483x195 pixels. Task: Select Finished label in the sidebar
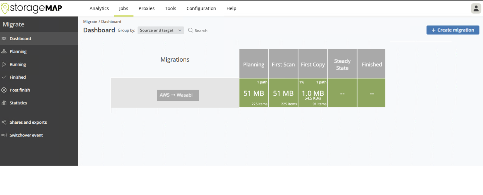pyautogui.click(x=18, y=77)
